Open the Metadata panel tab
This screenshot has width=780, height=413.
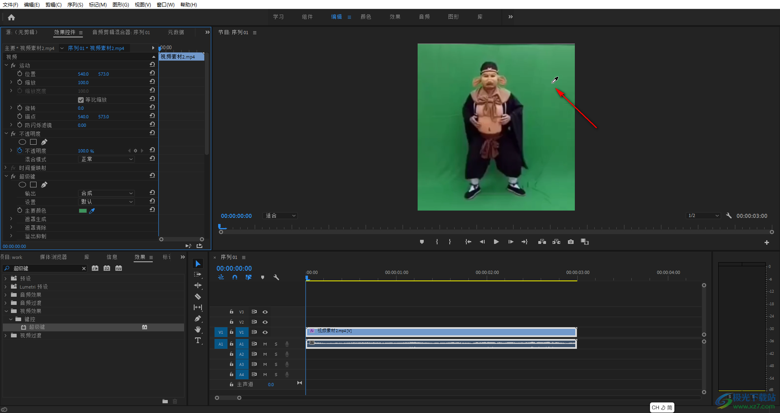(176, 32)
